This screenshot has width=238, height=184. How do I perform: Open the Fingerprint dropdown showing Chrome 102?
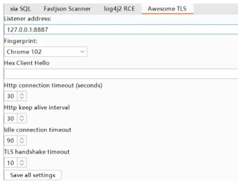click(46, 52)
